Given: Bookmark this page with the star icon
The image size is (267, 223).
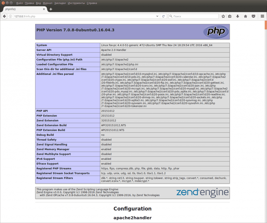Looking at the screenshot, I should click(223, 16).
